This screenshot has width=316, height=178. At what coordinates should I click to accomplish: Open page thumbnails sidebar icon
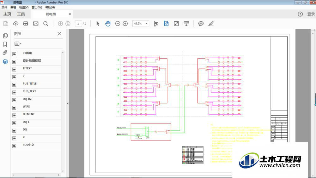point(5,36)
